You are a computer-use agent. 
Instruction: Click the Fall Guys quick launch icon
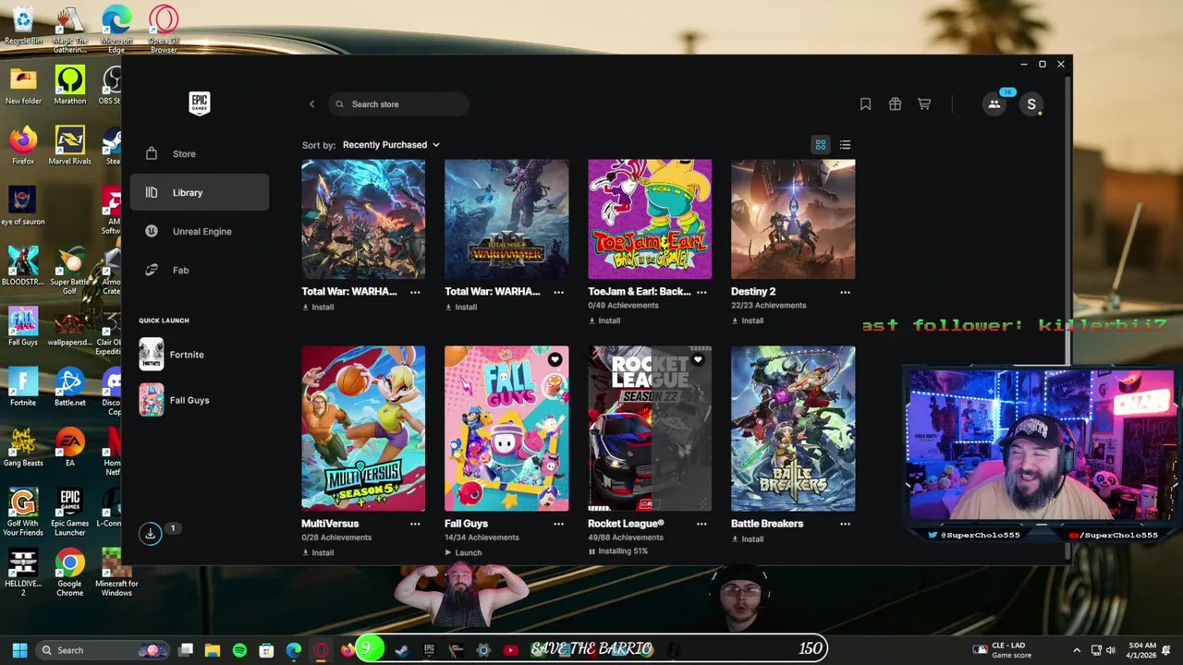click(152, 400)
